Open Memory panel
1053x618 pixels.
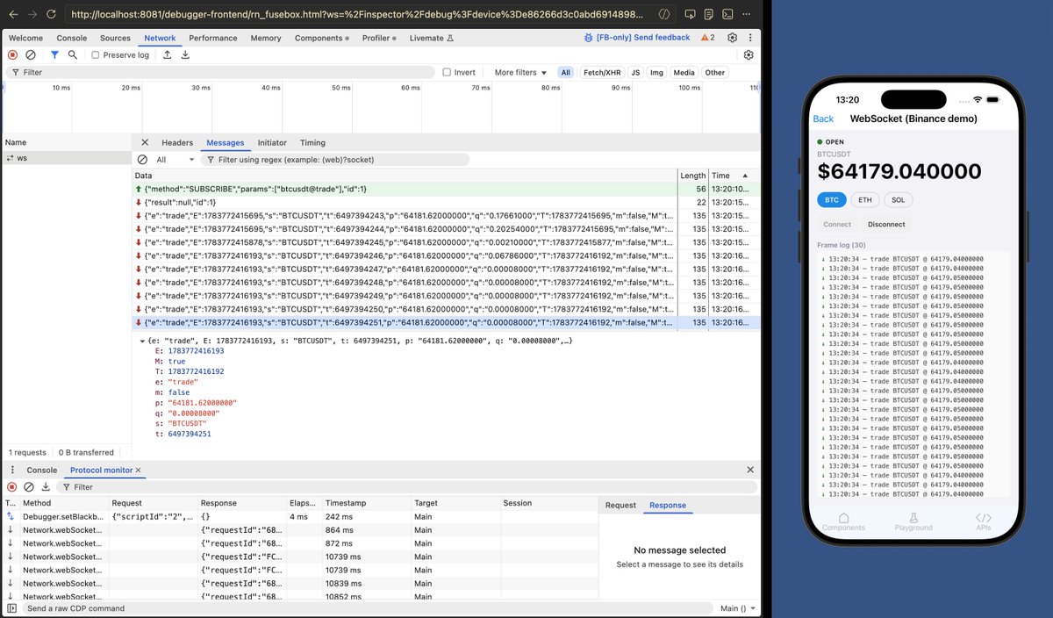pos(266,38)
